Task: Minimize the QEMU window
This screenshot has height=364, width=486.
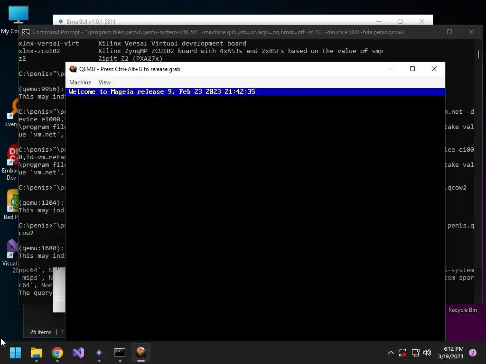Action: point(391,69)
